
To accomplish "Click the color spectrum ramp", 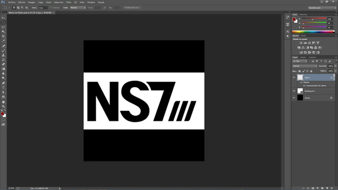I will pos(313,32).
